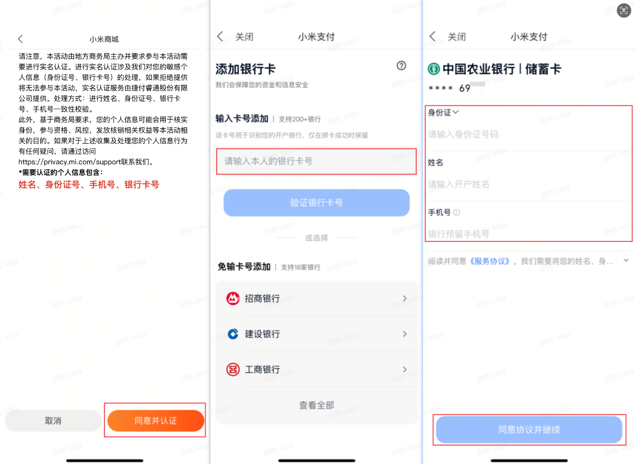
Task: Go back from the 小米商城 page
Action: (x=20, y=39)
